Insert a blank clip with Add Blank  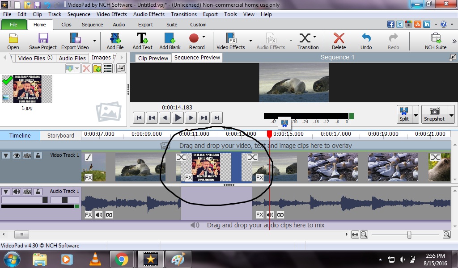[170, 42]
